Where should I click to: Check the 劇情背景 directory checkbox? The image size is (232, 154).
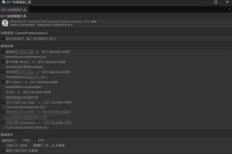pyautogui.click(x=3, y=52)
